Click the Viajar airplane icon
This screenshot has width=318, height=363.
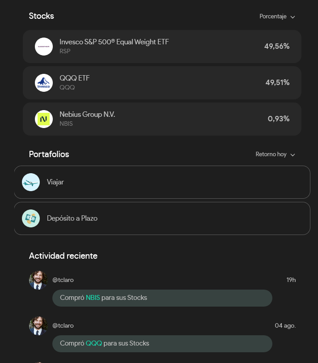(31, 182)
